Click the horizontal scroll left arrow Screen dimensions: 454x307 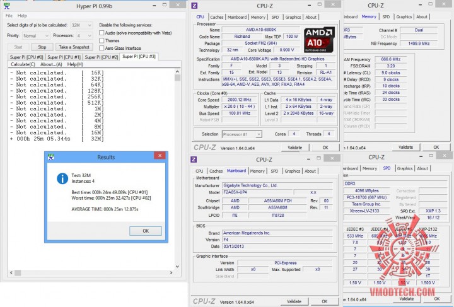tap(11, 272)
